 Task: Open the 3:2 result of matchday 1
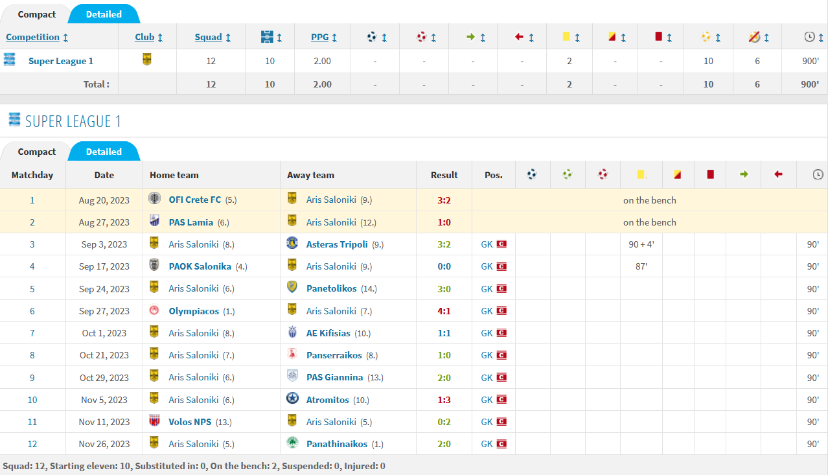444,200
